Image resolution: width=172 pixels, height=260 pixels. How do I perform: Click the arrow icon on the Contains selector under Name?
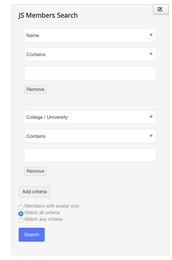(151, 54)
